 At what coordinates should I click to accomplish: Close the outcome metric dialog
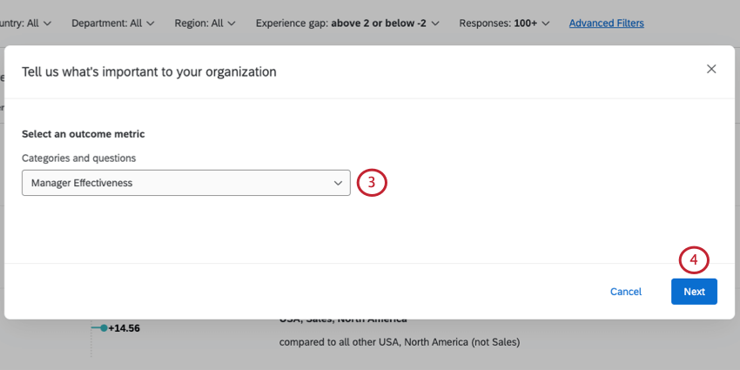coord(711,70)
